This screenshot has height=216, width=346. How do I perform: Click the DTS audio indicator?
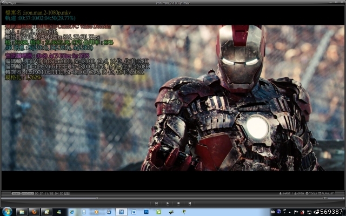(24, 193)
